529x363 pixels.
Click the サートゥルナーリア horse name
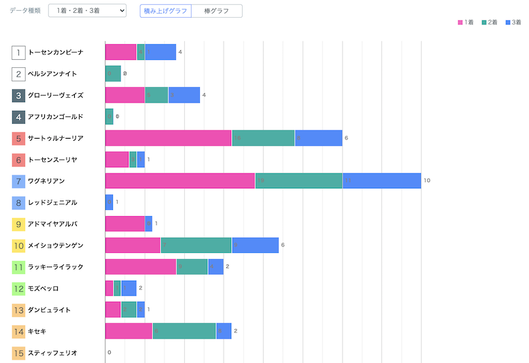click(x=56, y=138)
